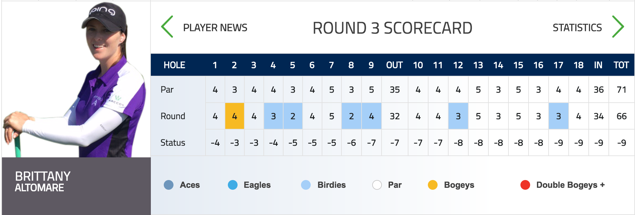This screenshot has height=215, width=635.
Task: Open the Statistics section
Action: 577,28
